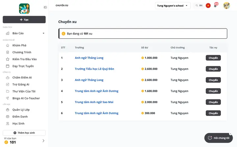Click coin icon next to 2.000.000
237x147 pixels.
143,102
